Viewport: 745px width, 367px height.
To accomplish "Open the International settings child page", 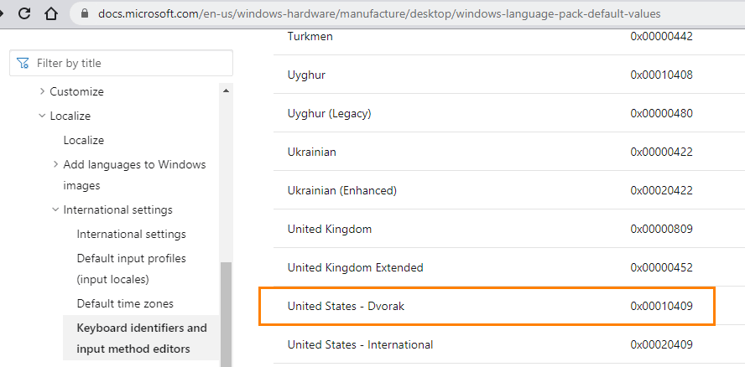I will point(131,234).
